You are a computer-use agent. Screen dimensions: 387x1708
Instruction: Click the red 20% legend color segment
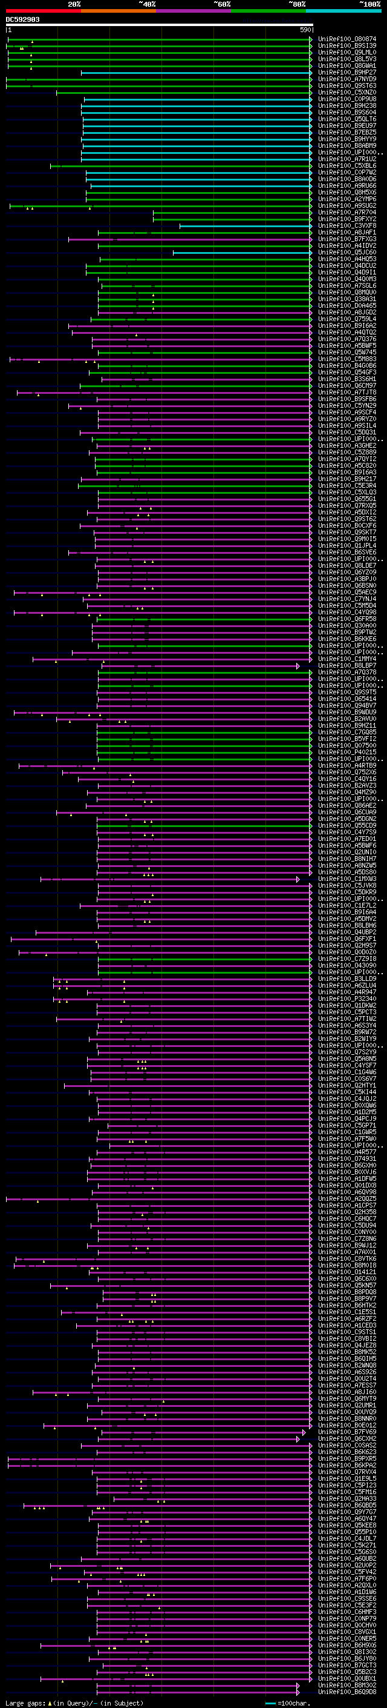[x=43, y=12]
